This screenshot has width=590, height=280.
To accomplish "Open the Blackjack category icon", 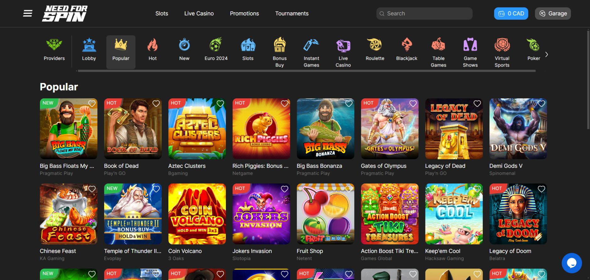I will (x=407, y=45).
